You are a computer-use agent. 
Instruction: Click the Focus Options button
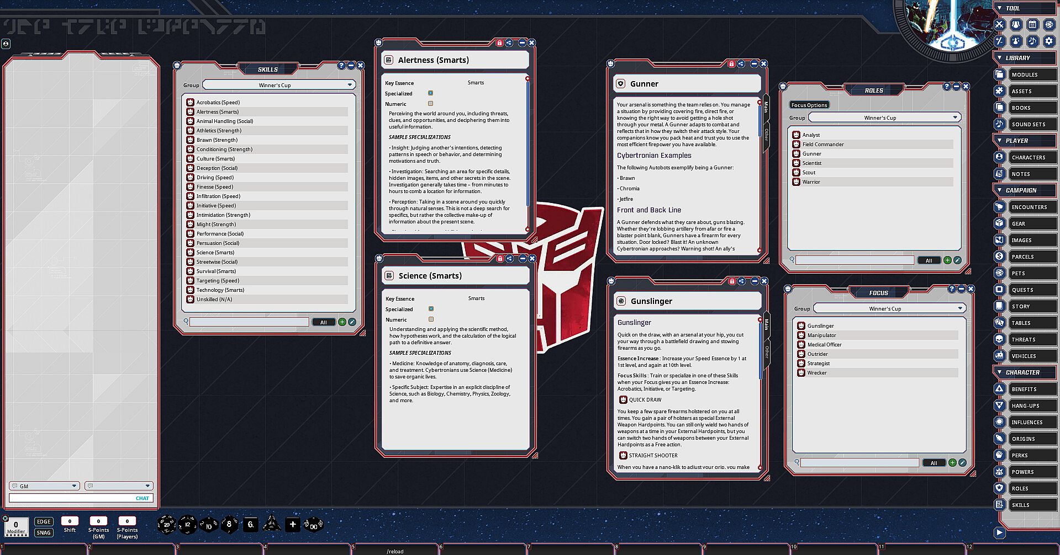(809, 105)
